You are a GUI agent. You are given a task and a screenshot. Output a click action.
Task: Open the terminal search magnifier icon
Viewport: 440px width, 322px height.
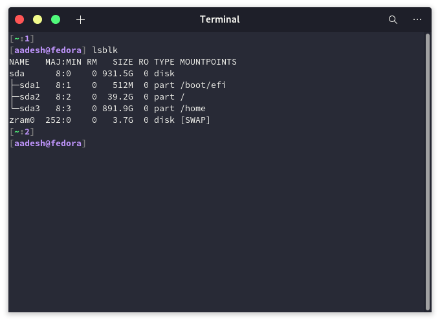click(x=393, y=19)
